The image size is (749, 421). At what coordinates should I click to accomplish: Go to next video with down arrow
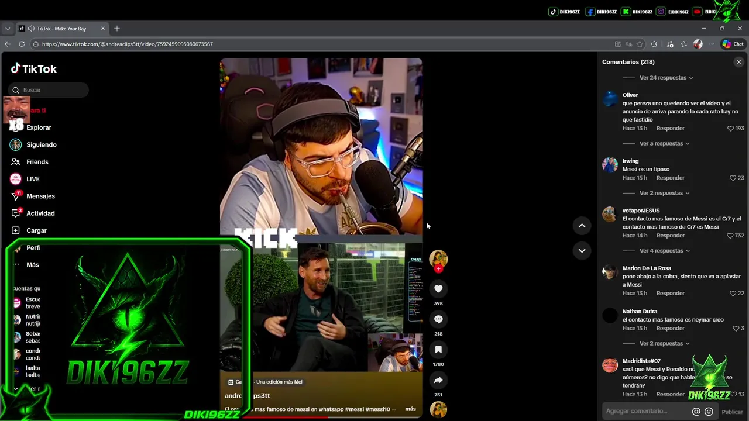pyautogui.click(x=582, y=250)
